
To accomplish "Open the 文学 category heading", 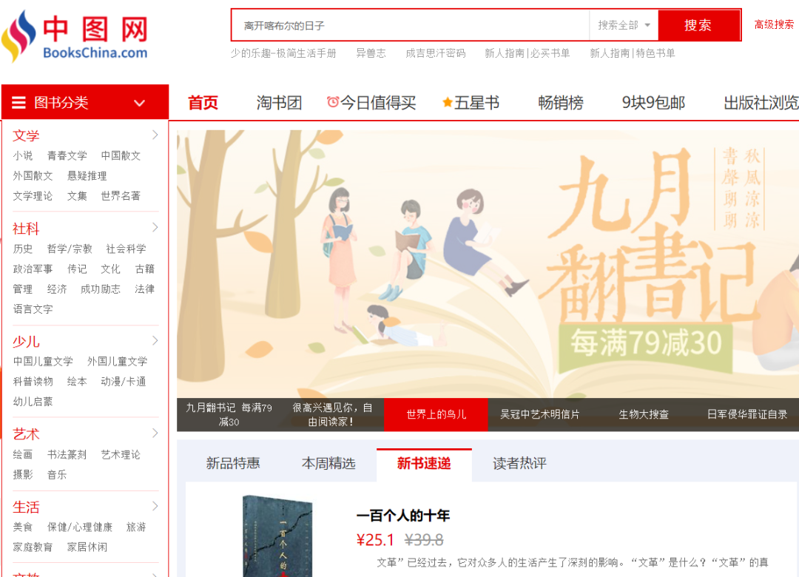I will coord(26,135).
